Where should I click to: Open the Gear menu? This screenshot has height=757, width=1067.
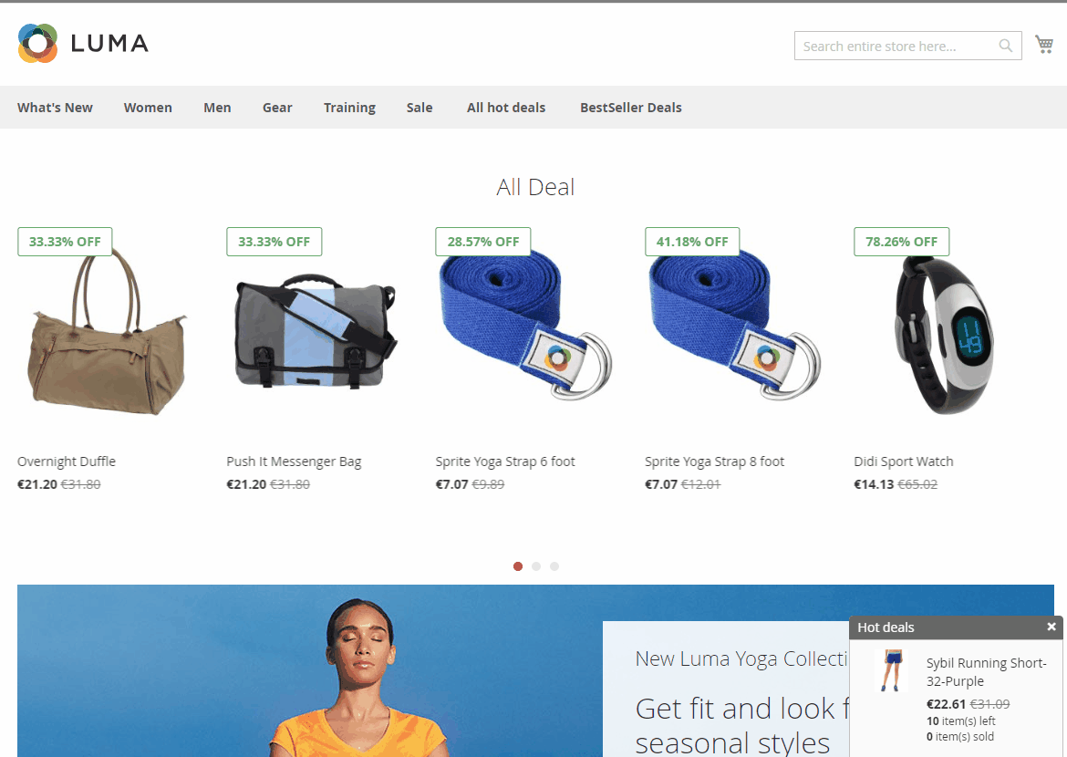click(277, 108)
